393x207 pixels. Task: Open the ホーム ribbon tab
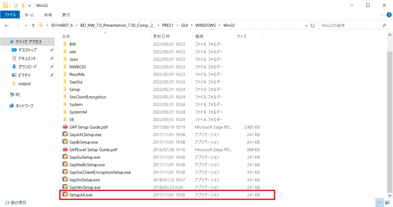point(29,15)
